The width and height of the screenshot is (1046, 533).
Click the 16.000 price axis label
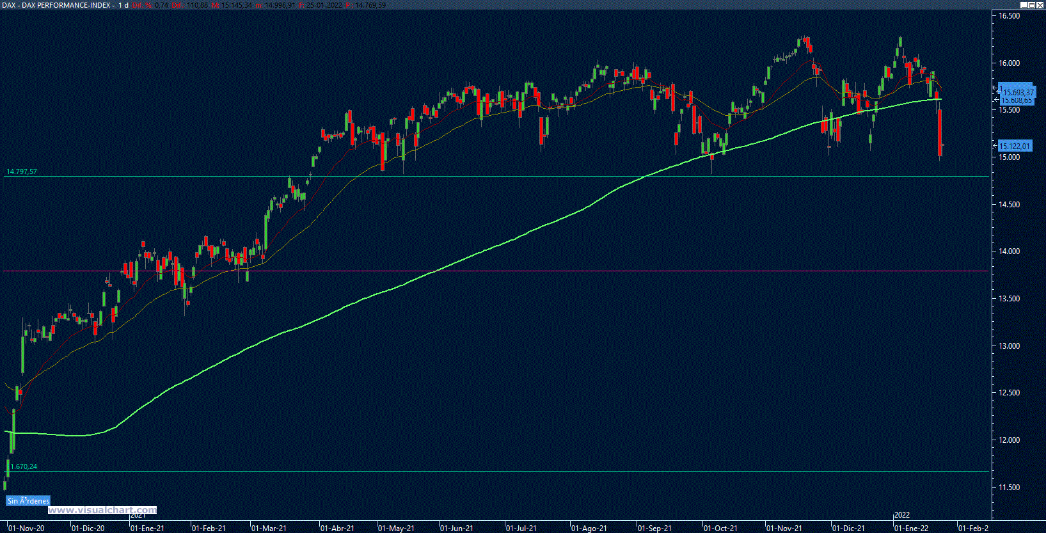click(1010, 63)
